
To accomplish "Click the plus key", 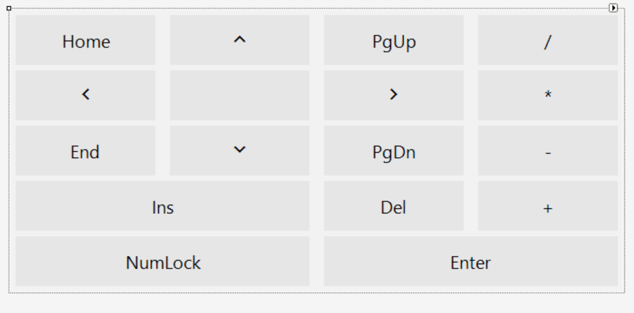I will coord(548,206).
